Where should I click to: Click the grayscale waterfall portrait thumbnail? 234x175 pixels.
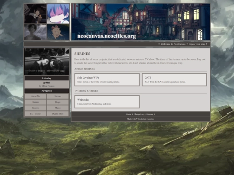(x=36, y=32)
